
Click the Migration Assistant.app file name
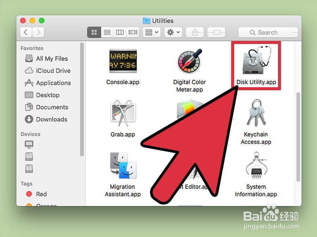pos(123,190)
